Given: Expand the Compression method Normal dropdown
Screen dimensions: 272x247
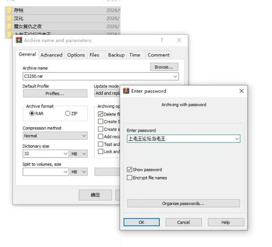Looking at the screenshot, I should 55,136.
